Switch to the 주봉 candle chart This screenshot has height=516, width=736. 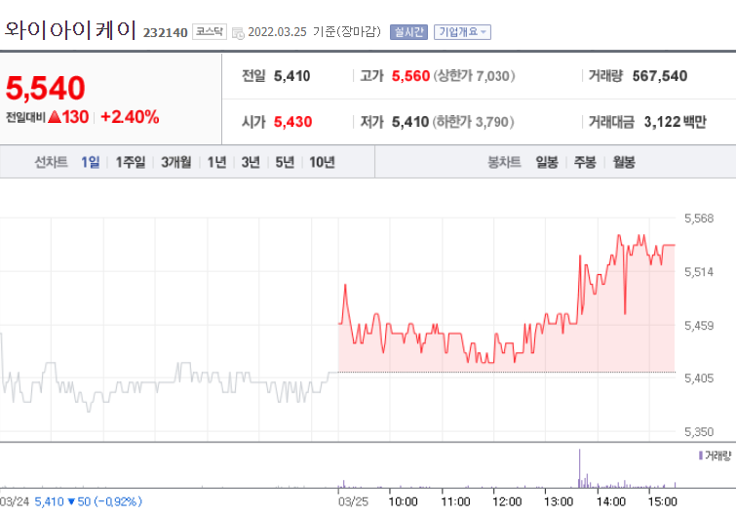click(585, 162)
